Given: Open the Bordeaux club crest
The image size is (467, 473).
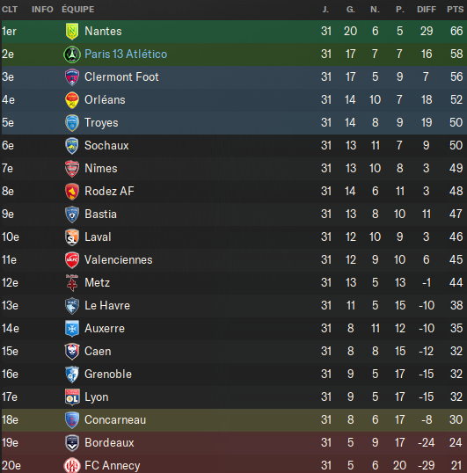Looking at the screenshot, I should point(72,443).
